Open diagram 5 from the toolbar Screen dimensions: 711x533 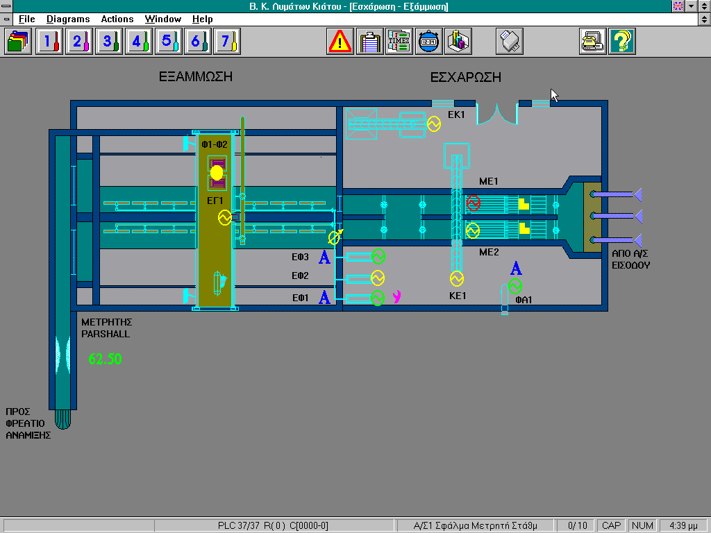pos(167,42)
